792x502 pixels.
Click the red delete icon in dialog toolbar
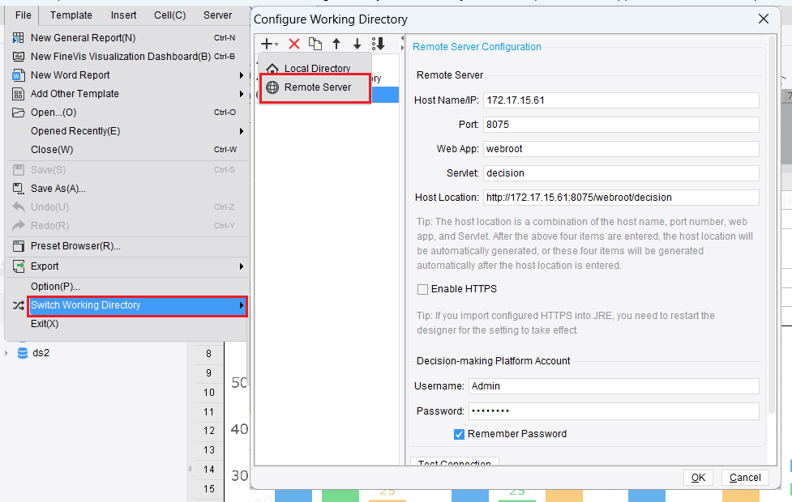click(294, 43)
